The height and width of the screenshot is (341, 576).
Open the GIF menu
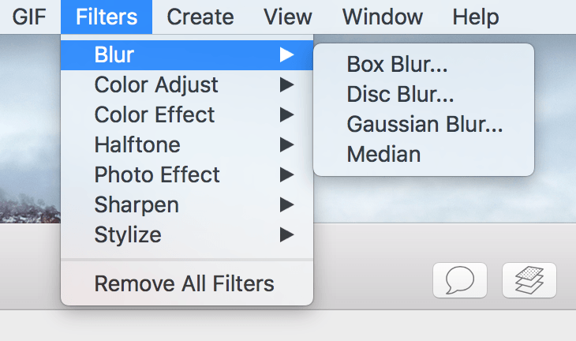tap(29, 17)
